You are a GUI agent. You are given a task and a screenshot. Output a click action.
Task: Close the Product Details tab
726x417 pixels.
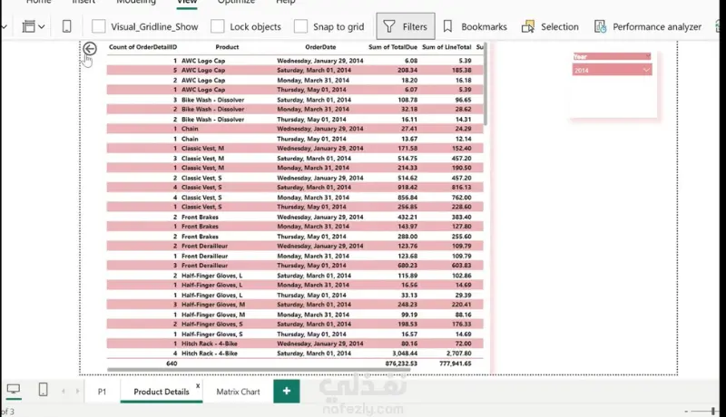(198, 385)
